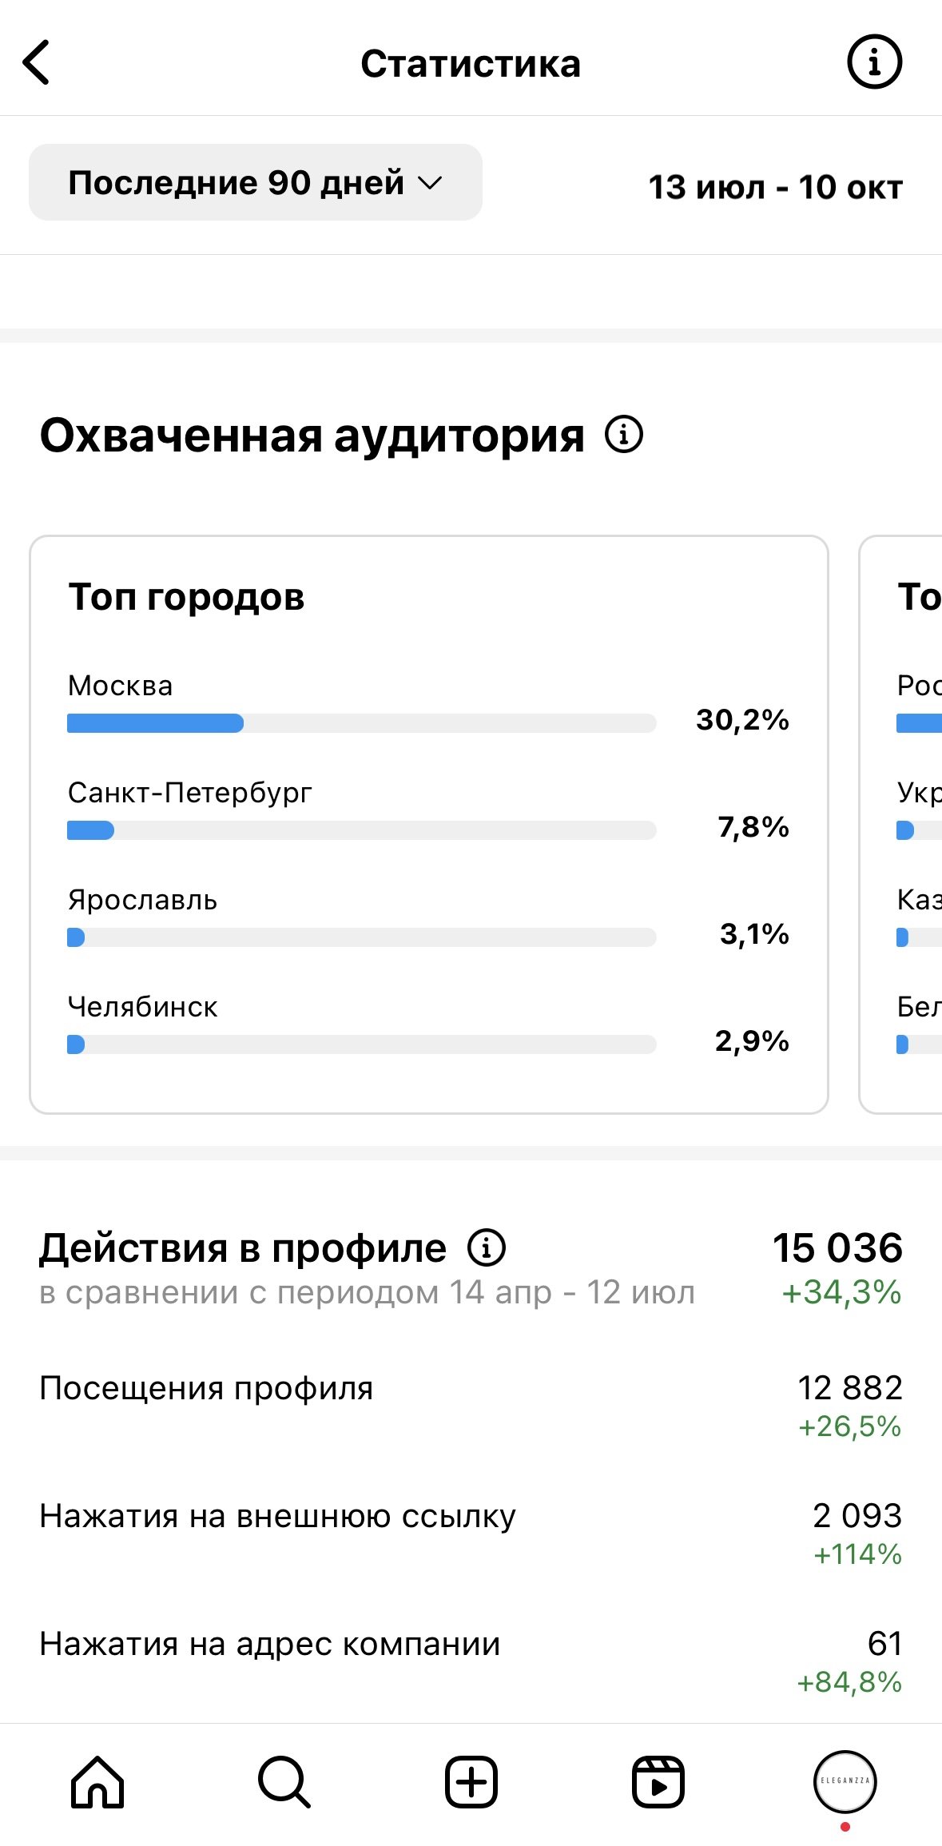
Task: Select the Посещения профиля row
Action: 471,1404
